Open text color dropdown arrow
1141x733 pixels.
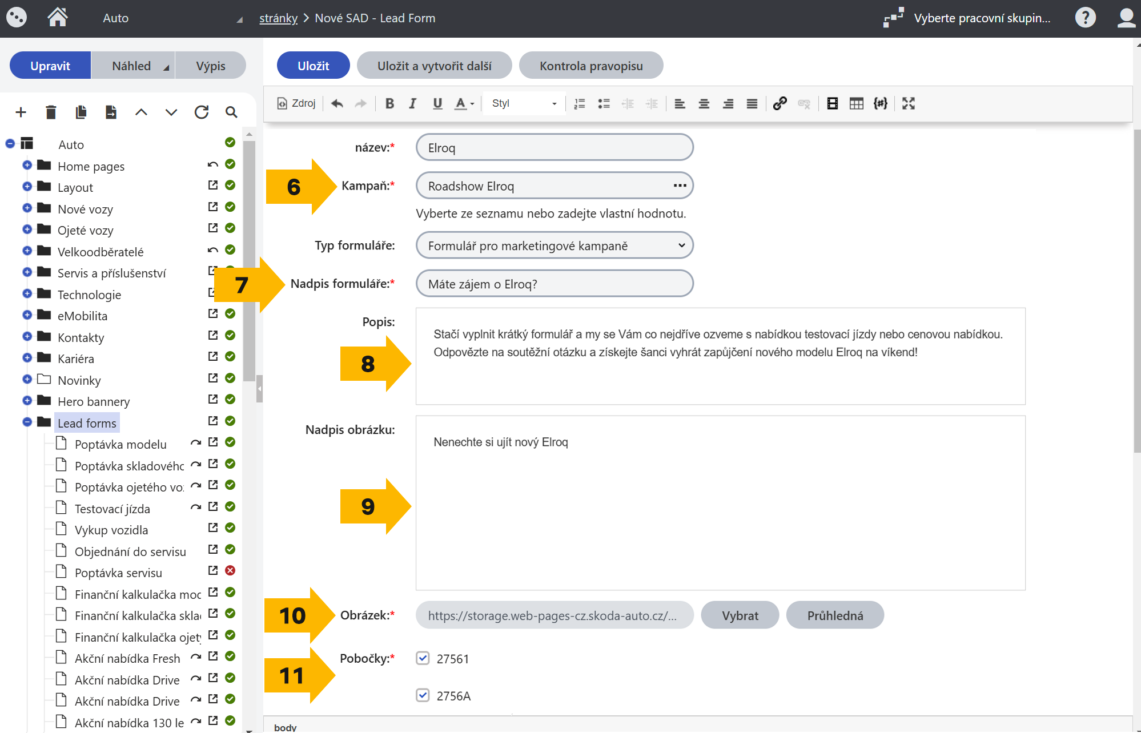tap(472, 104)
